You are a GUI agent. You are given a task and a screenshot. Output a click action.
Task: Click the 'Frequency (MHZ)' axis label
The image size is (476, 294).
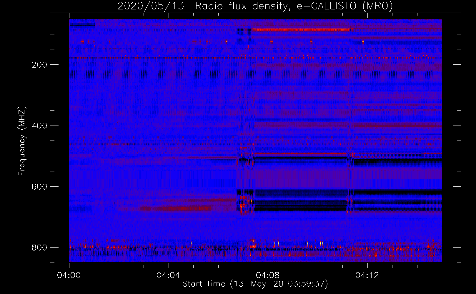pos(22,141)
